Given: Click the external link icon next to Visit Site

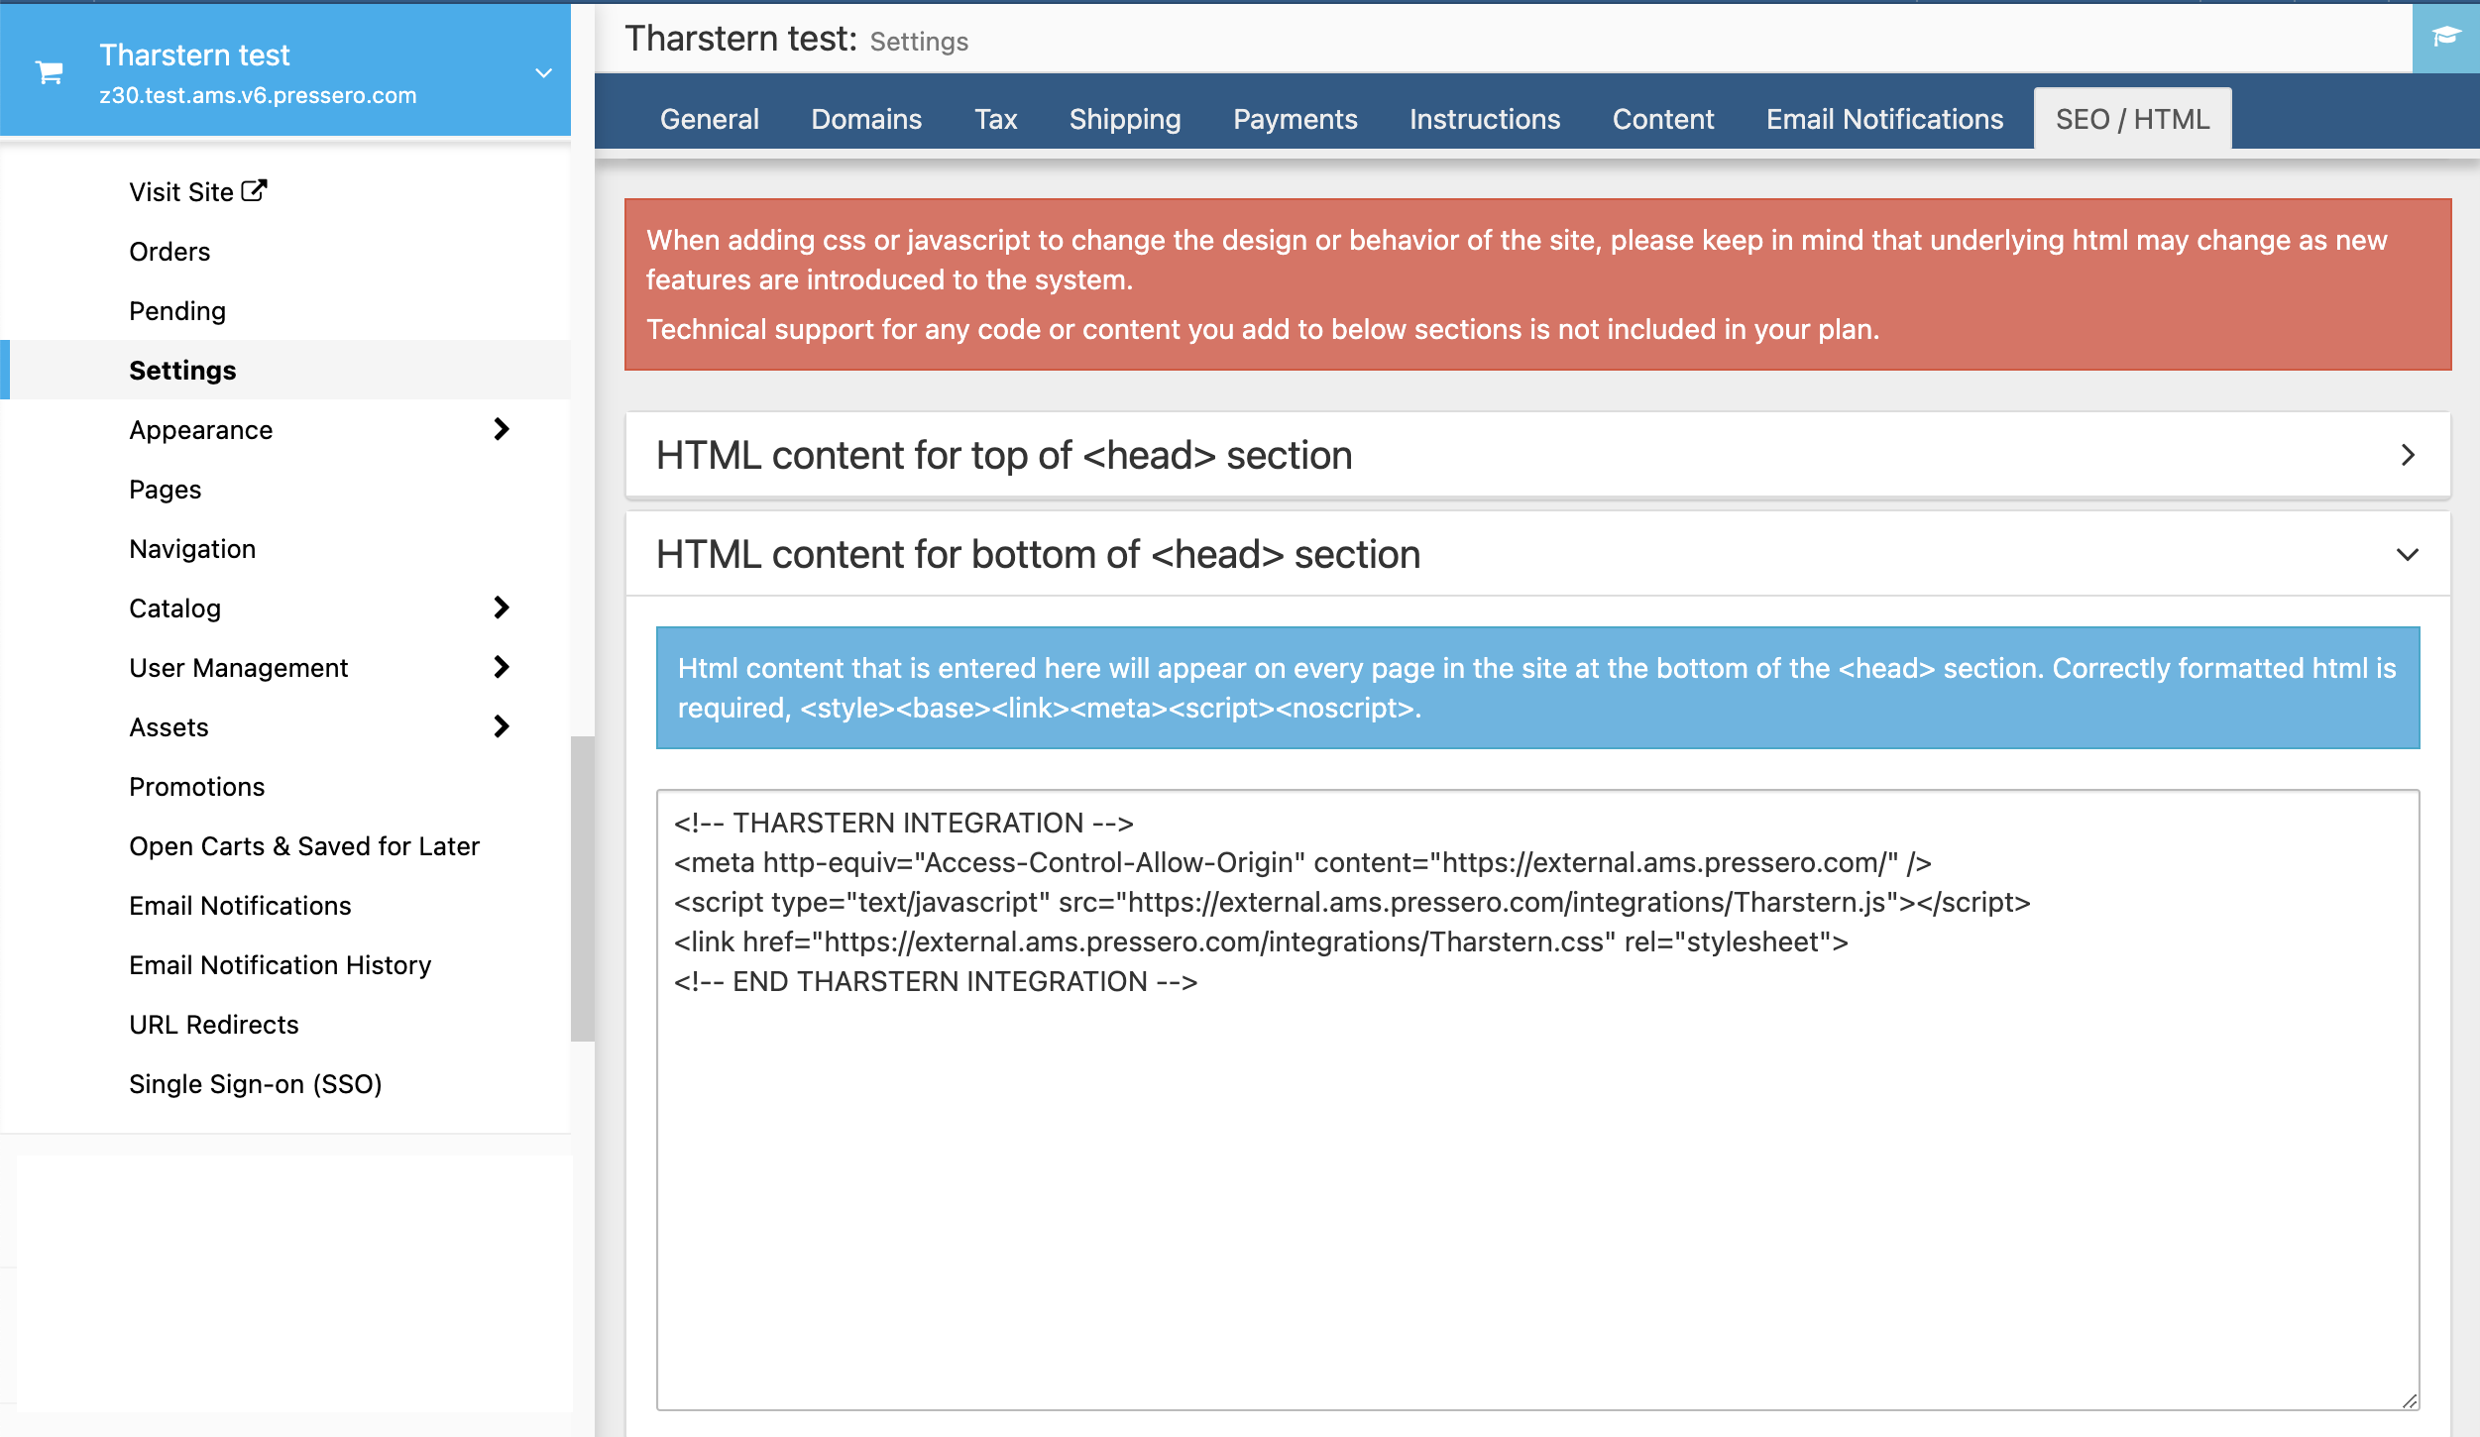Looking at the screenshot, I should pyautogui.click(x=255, y=190).
